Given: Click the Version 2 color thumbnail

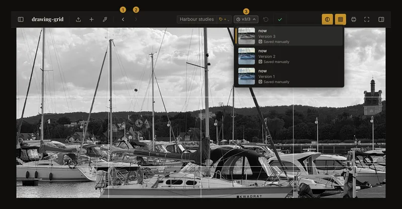Looking at the screenshot, I should (246, 56).
